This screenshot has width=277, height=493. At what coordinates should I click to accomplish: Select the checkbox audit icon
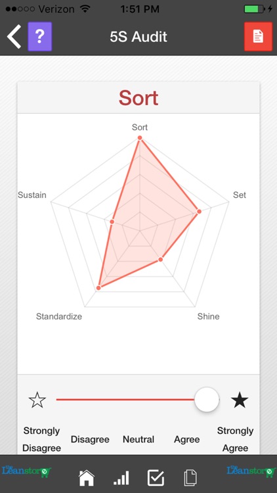156,478
